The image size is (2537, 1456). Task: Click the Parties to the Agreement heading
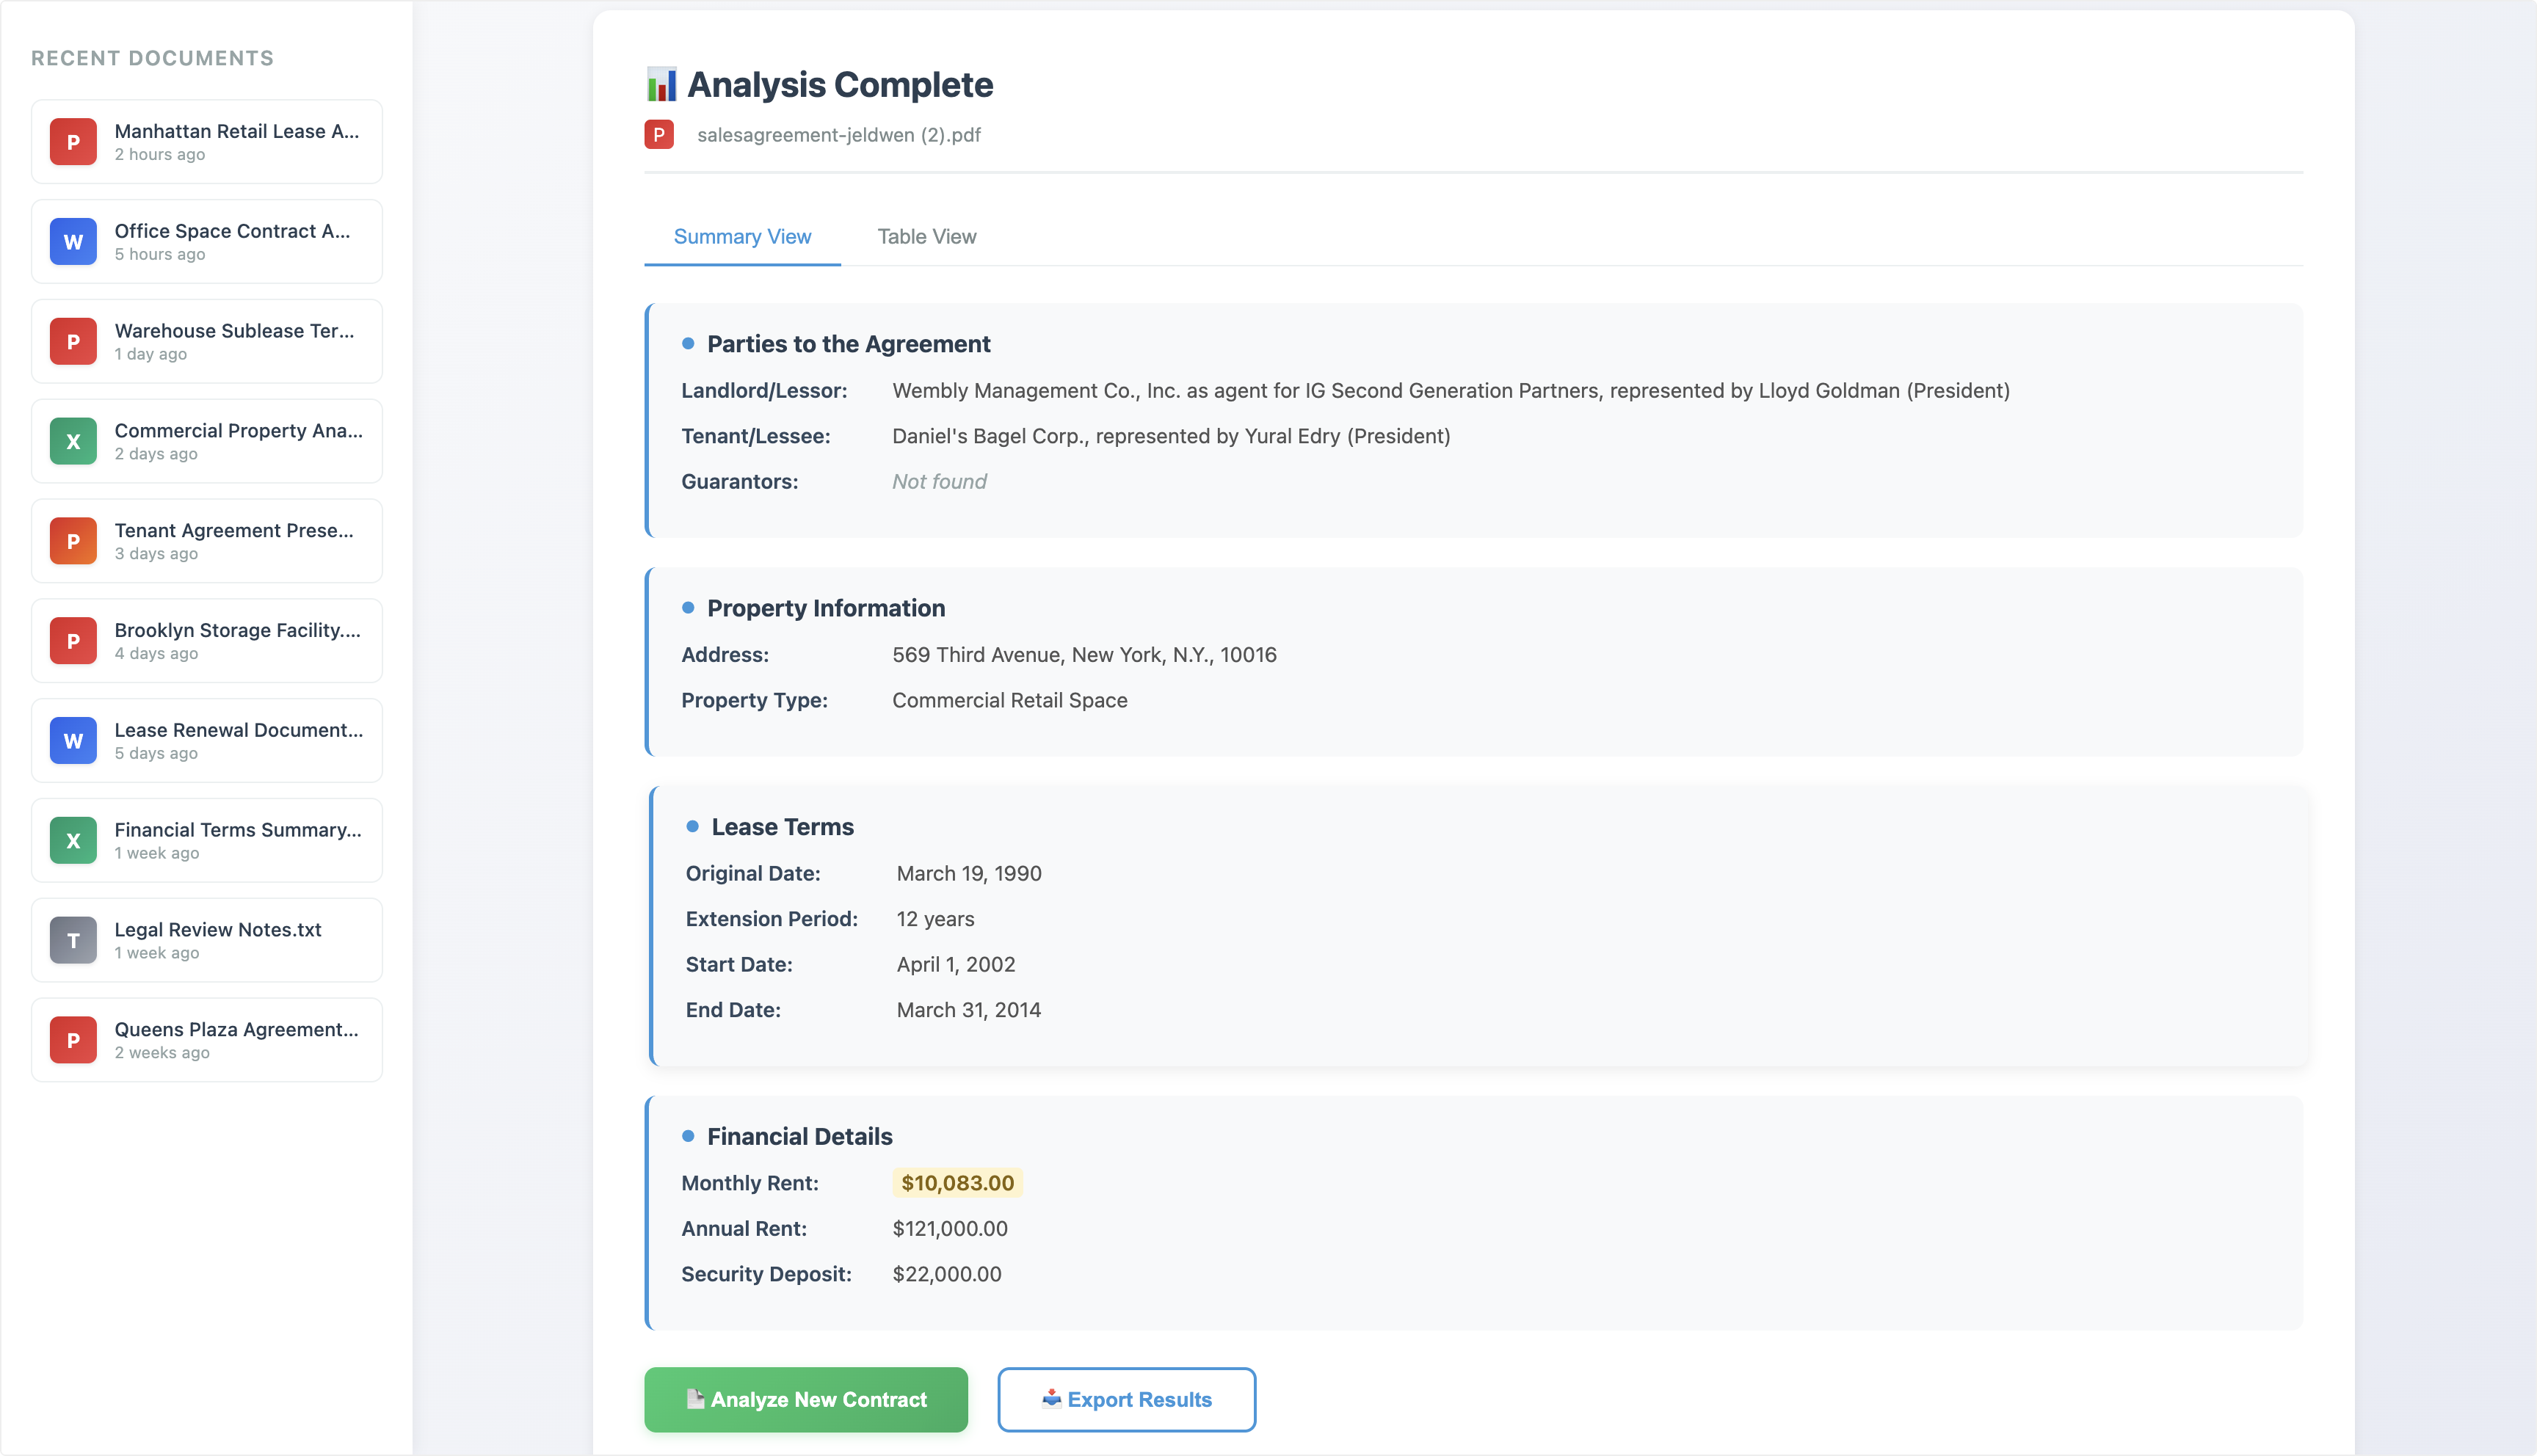pyautogui.click(x=848, y=344)
